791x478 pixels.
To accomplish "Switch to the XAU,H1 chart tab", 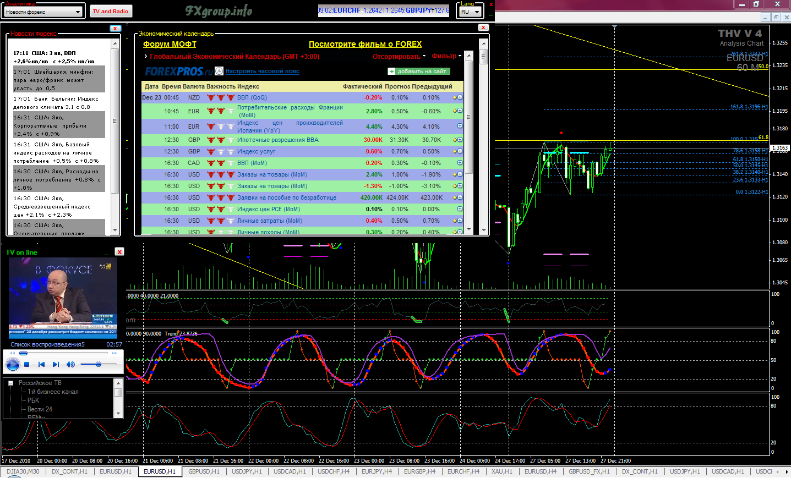I will 501,471.
